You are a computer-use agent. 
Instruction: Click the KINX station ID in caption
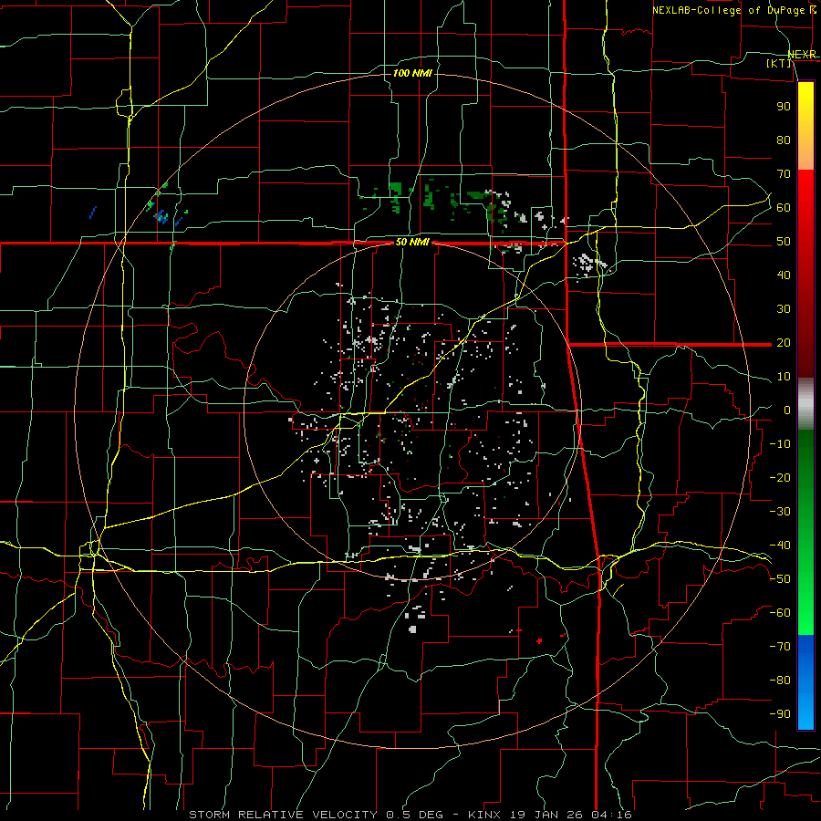point(485,815)
